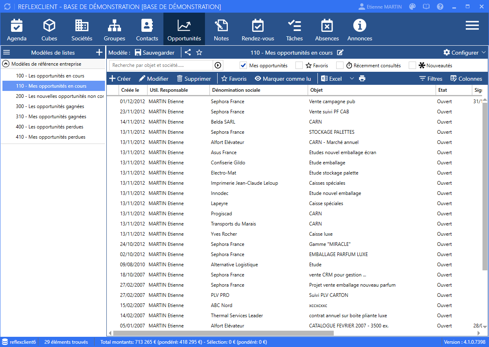Run the search arrow button

point(218,65)
